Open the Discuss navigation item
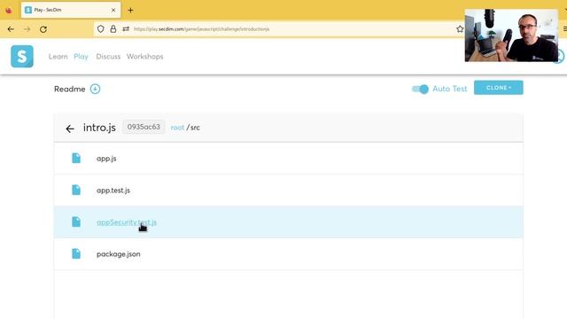The width and height of the screenshot is (567, 319). tap(108, 57)
